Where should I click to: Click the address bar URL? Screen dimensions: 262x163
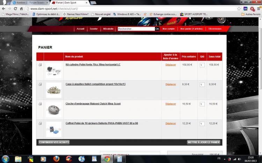tap(54, 9)
